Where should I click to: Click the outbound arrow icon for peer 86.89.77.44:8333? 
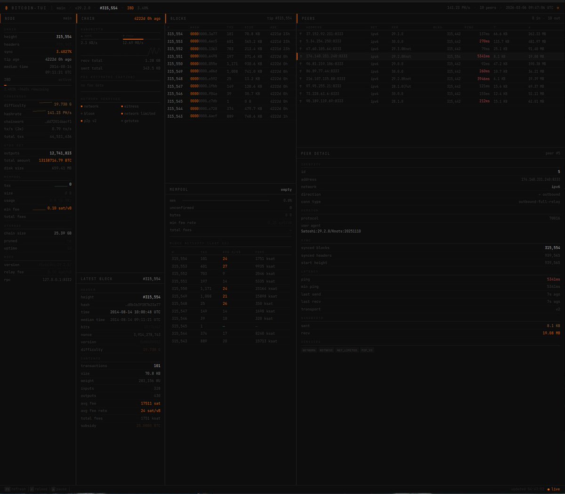(x=301, y=72)
